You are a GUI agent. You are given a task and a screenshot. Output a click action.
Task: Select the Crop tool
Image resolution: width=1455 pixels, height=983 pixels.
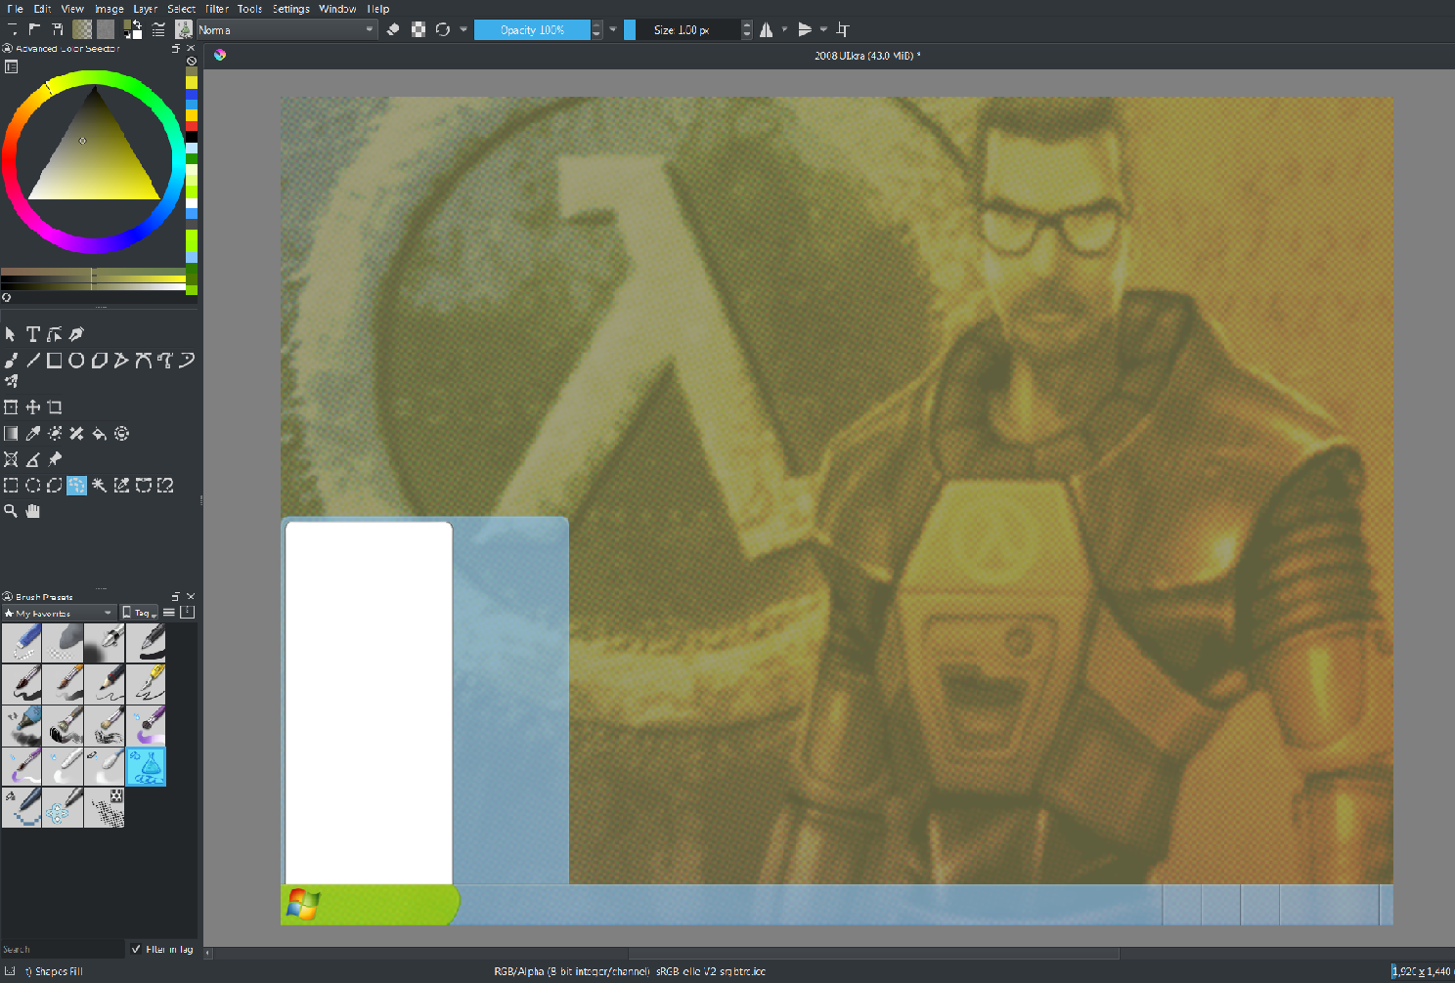55,407
